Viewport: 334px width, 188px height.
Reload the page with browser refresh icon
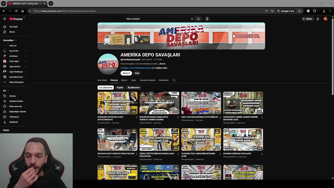(x=16, y=11)
